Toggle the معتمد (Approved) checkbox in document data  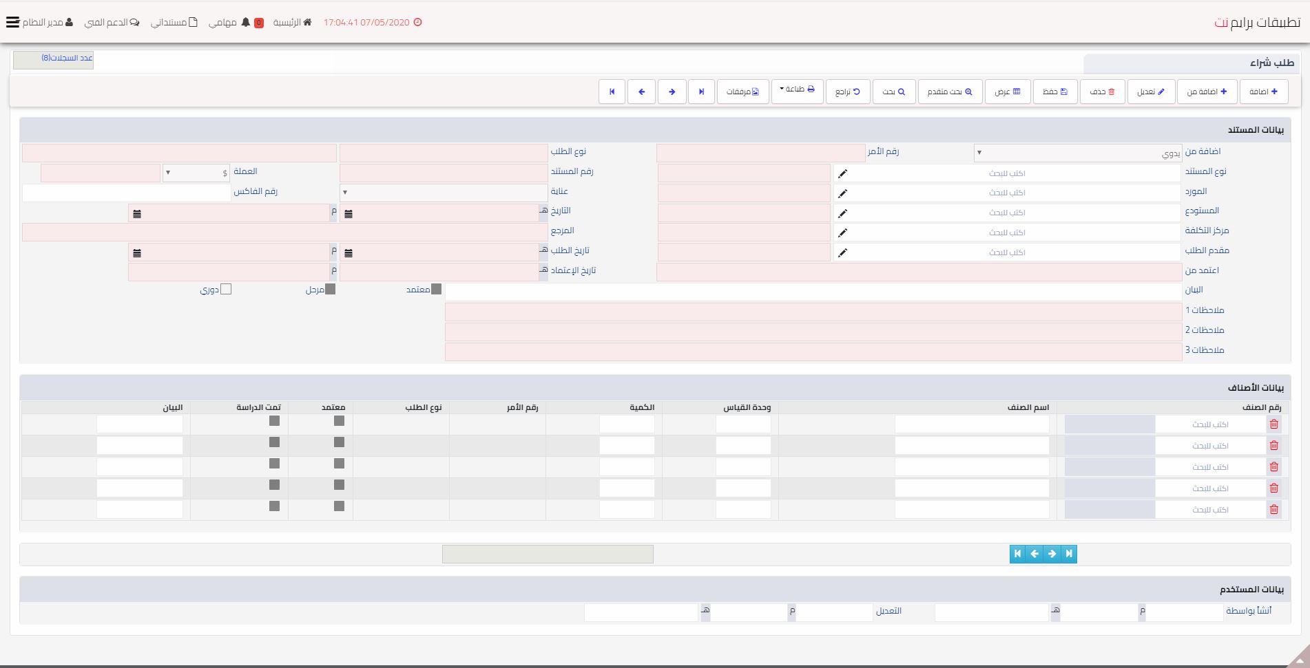(436, 290)
